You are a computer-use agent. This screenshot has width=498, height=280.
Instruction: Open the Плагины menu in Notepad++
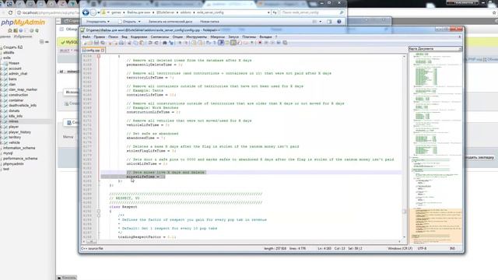[249, 37]
